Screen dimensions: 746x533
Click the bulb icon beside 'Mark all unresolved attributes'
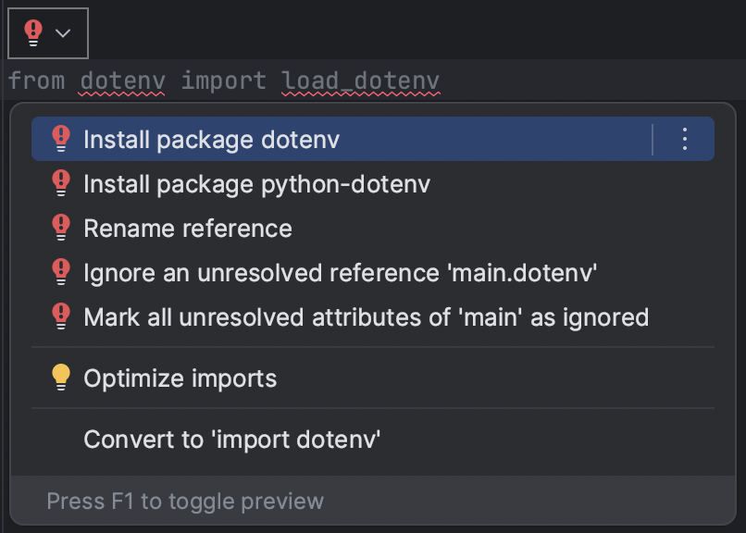61,316
